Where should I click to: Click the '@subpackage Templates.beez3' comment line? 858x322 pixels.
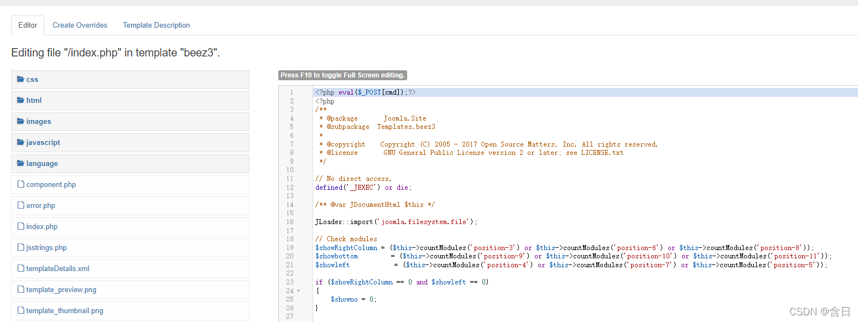pos(377,127)
